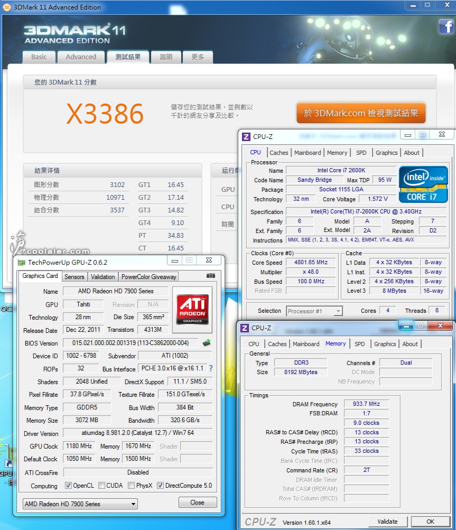Open the Processor #1 selection dropdown

(314, 311)
